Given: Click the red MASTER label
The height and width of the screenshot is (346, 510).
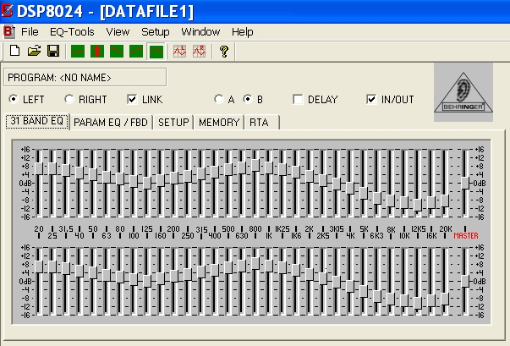Looking at the screenshot, I should click(466, 235).
